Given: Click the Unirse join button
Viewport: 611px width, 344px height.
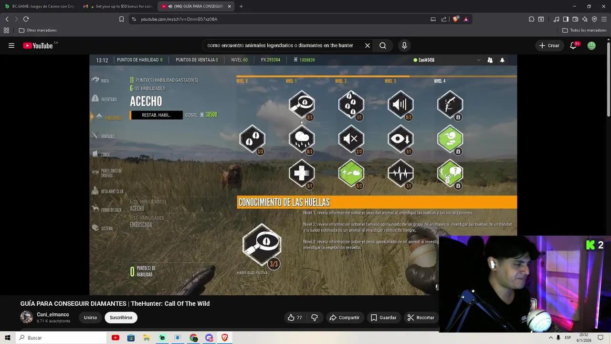Looking at the screenshot, I should click(x=90, y=317).
